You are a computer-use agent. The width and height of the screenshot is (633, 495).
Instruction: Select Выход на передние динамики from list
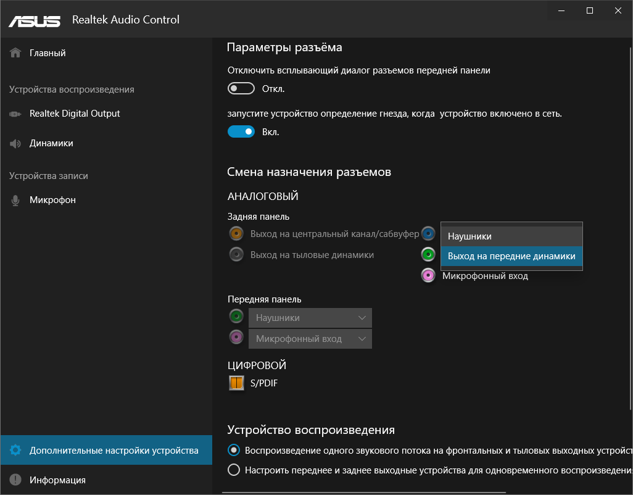click(x=511, y=257)
